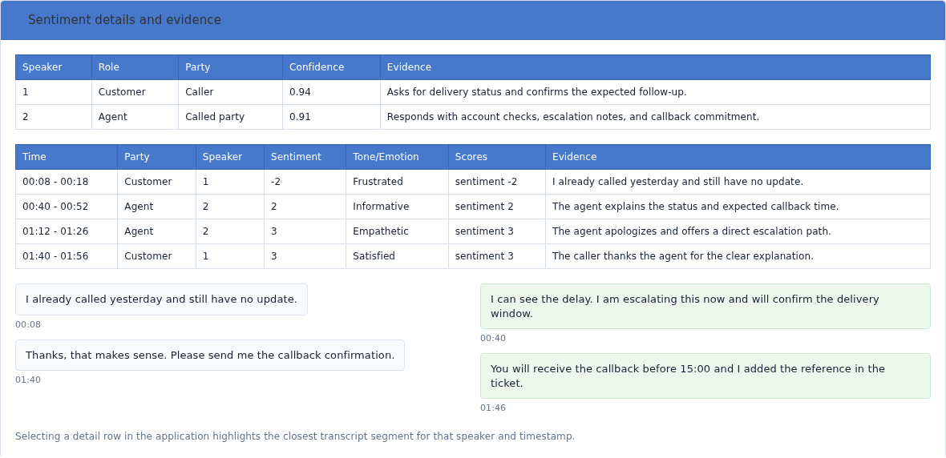
Task: Click confidence value 0.94
Action: (331, 92)
